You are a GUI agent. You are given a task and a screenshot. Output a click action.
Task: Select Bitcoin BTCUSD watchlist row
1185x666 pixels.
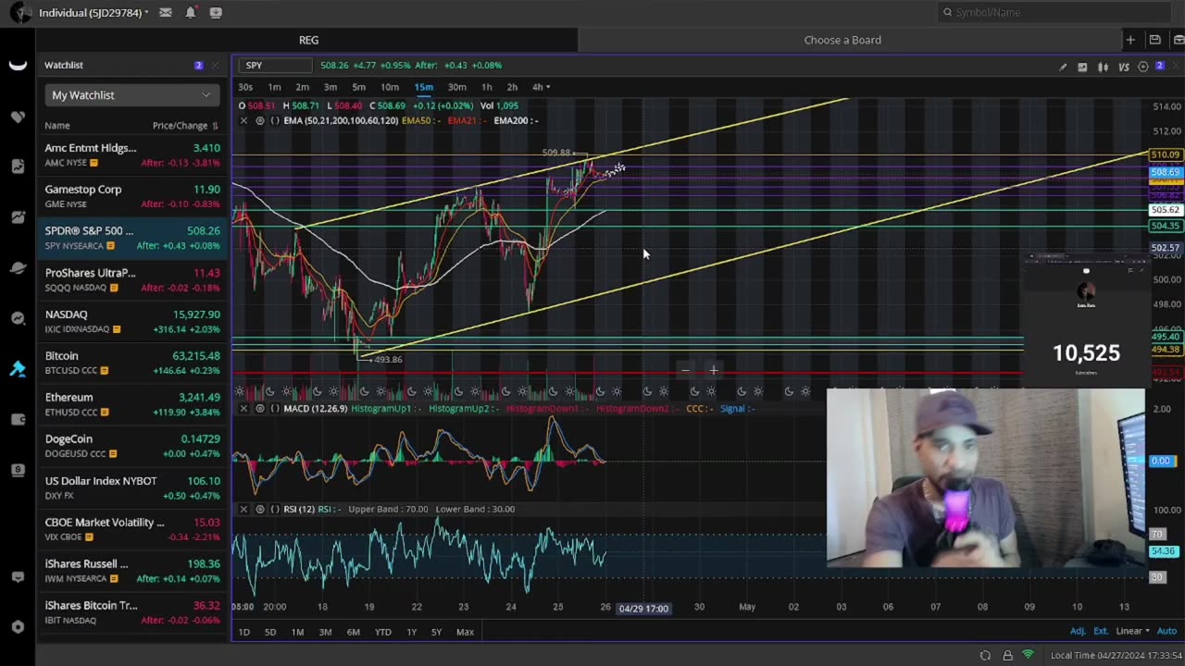tap(132, 363)
